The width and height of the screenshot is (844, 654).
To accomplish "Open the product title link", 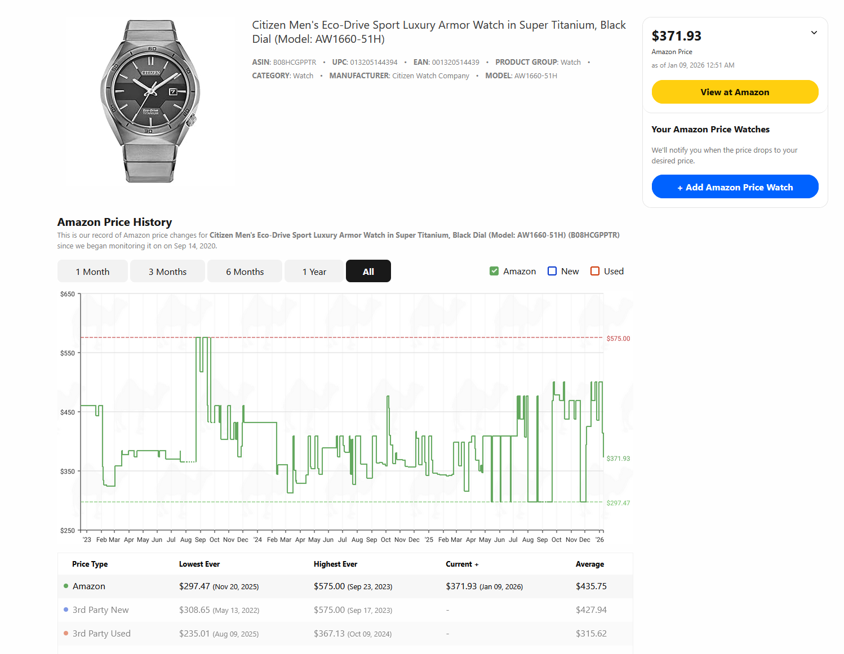I will coord(438,32).
